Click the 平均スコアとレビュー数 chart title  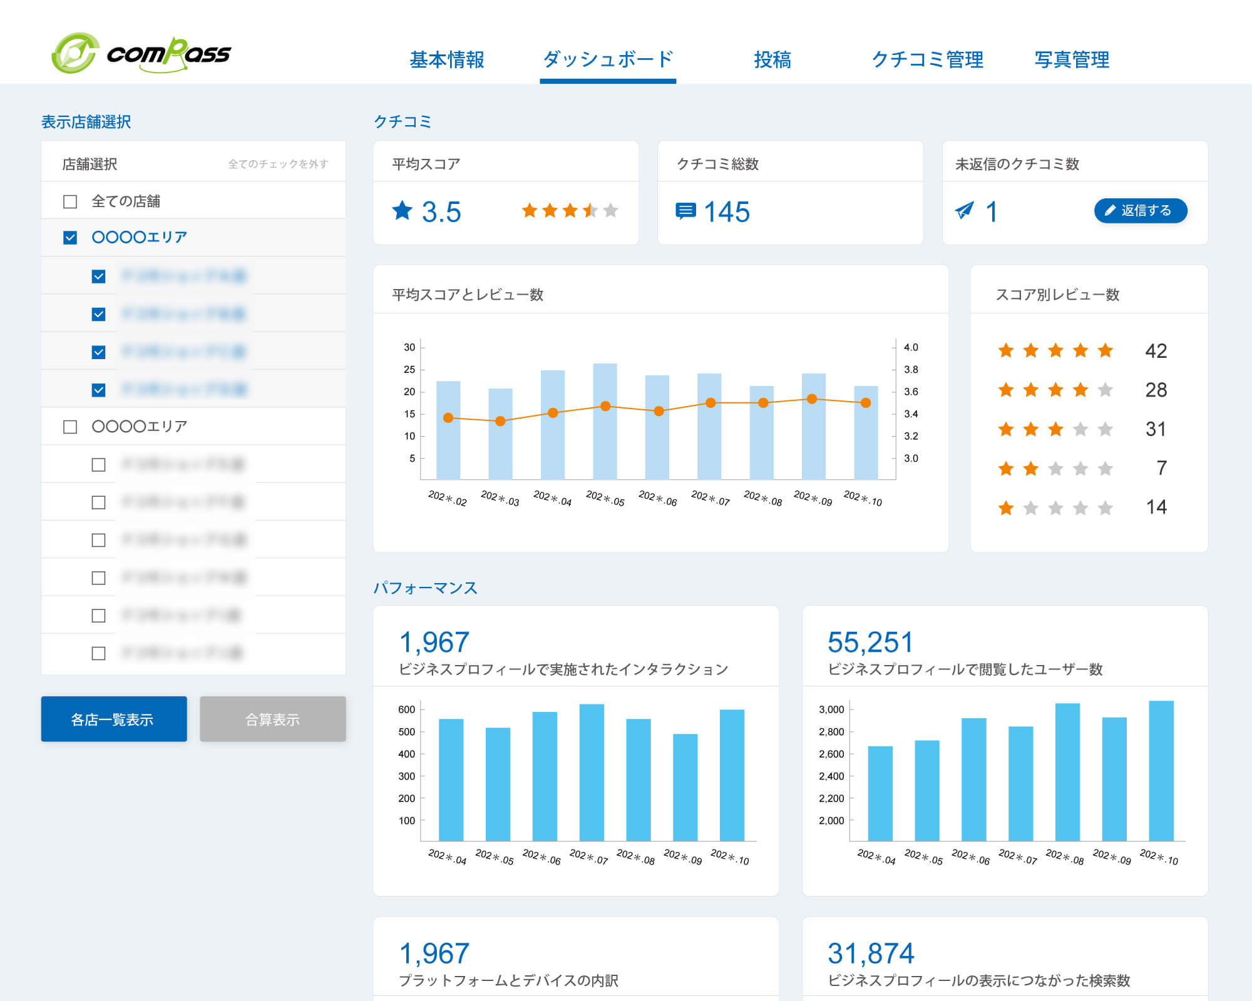pyautogui.click(x=468, y=295)
